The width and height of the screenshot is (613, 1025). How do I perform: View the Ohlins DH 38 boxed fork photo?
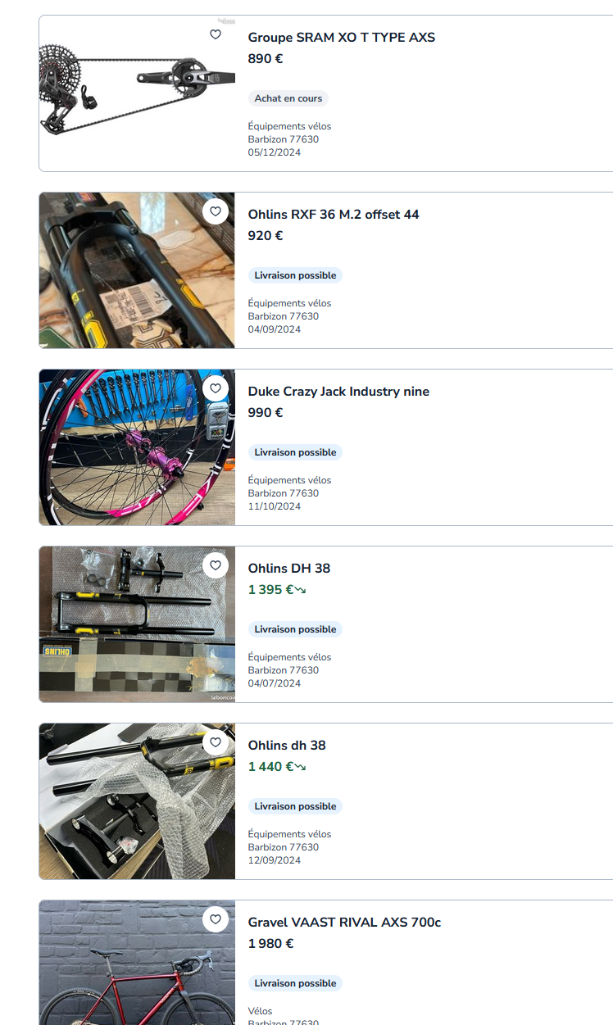point(137,624)
